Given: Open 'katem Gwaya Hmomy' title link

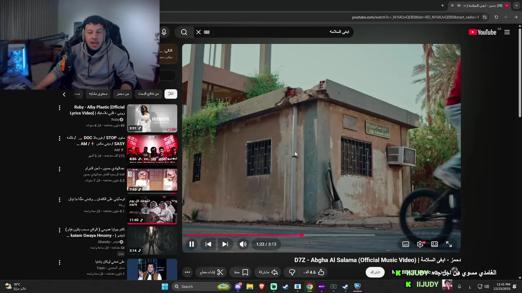Looking at the screenshot, I should pyautogui.click(x=95, y=232).
